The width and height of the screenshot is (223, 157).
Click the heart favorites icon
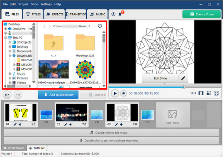click(100, 26)
